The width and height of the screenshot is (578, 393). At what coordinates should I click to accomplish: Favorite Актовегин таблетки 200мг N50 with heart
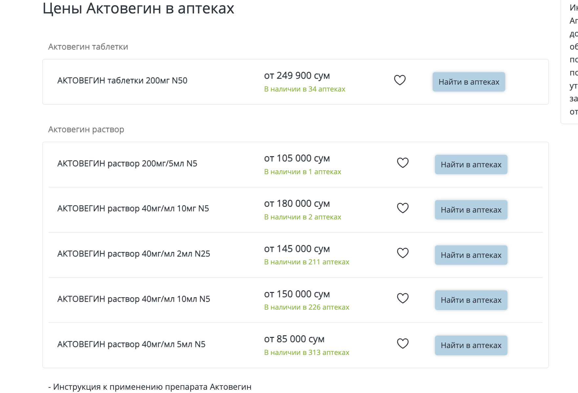coord(400,80)
